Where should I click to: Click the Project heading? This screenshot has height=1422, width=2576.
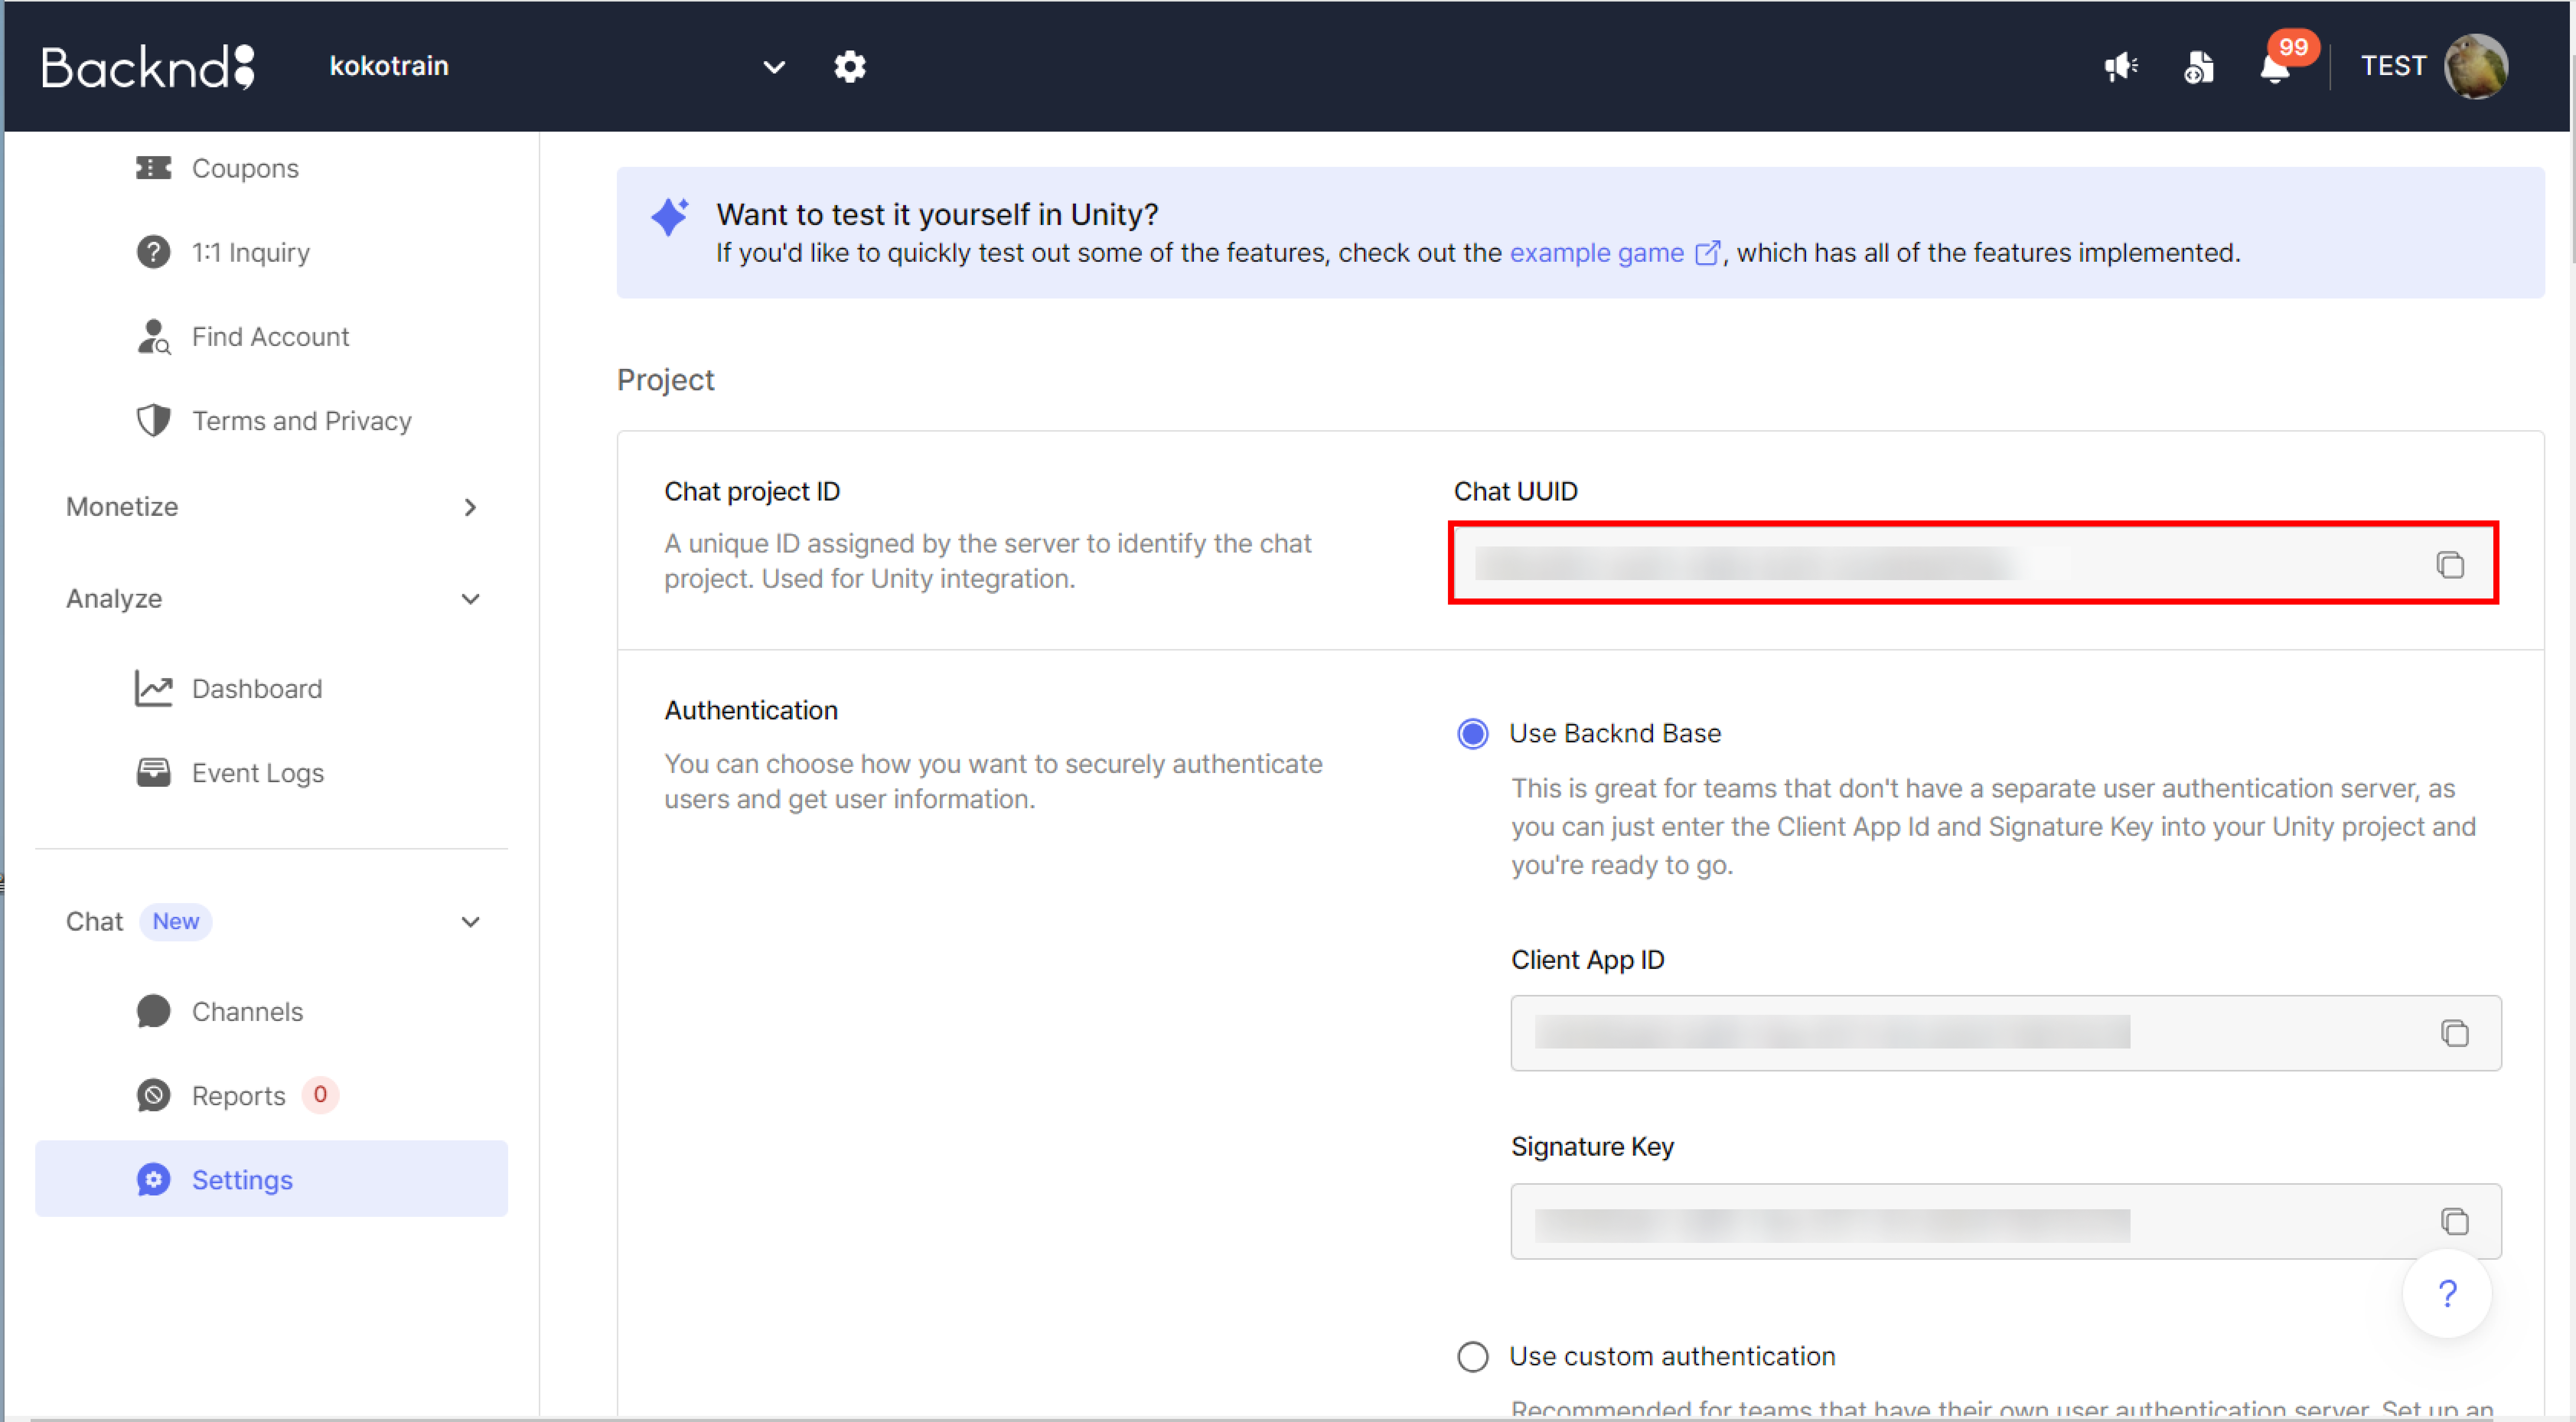click(666, 380)
